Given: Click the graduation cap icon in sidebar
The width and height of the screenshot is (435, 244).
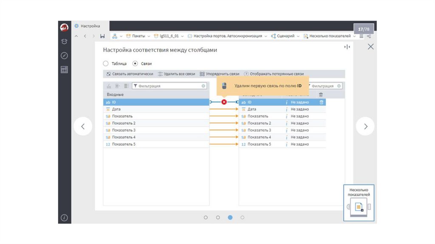Looking at the screenshot, I should point(64,42).
